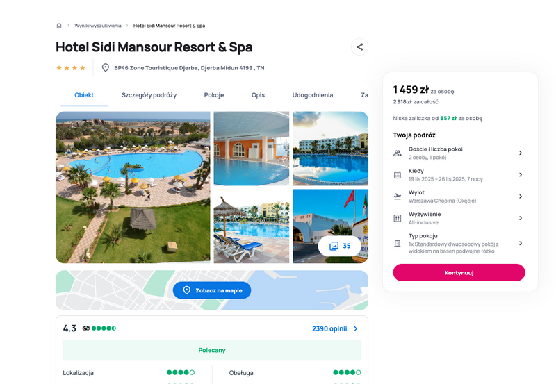Click the home icon in breadcrumb
Image resolution: width=556 pixels, height=384 pixels.
pyautogui.click(x=59, y=26)
